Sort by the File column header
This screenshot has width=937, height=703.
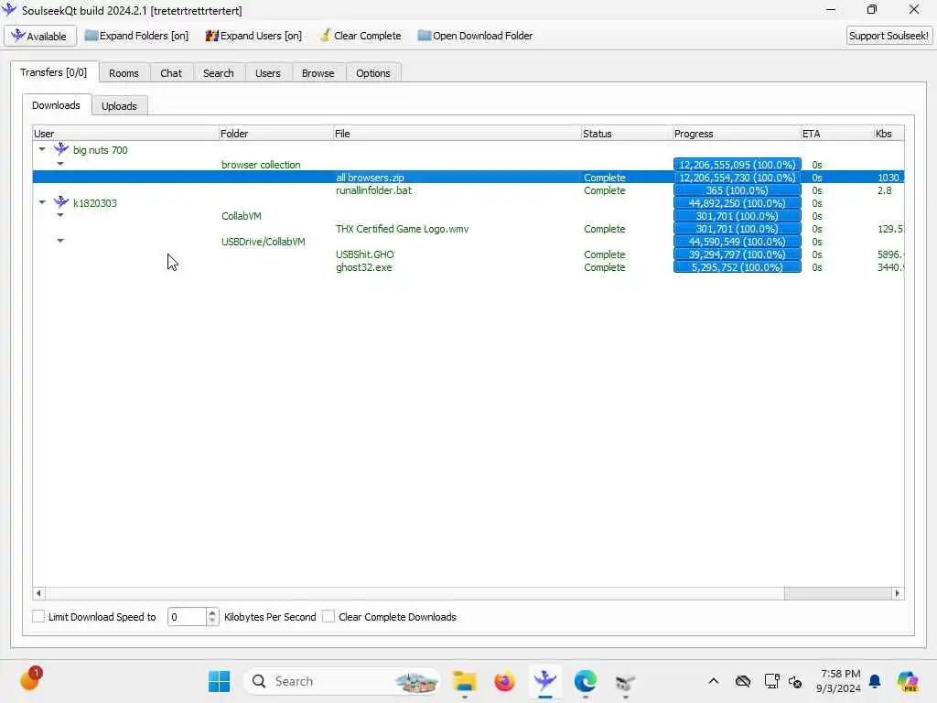click(458, 134)
